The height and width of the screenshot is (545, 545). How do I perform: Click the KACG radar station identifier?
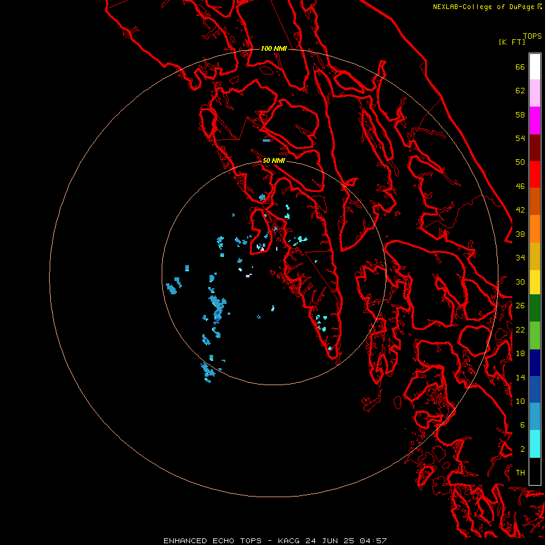click(x=290, y=541)
